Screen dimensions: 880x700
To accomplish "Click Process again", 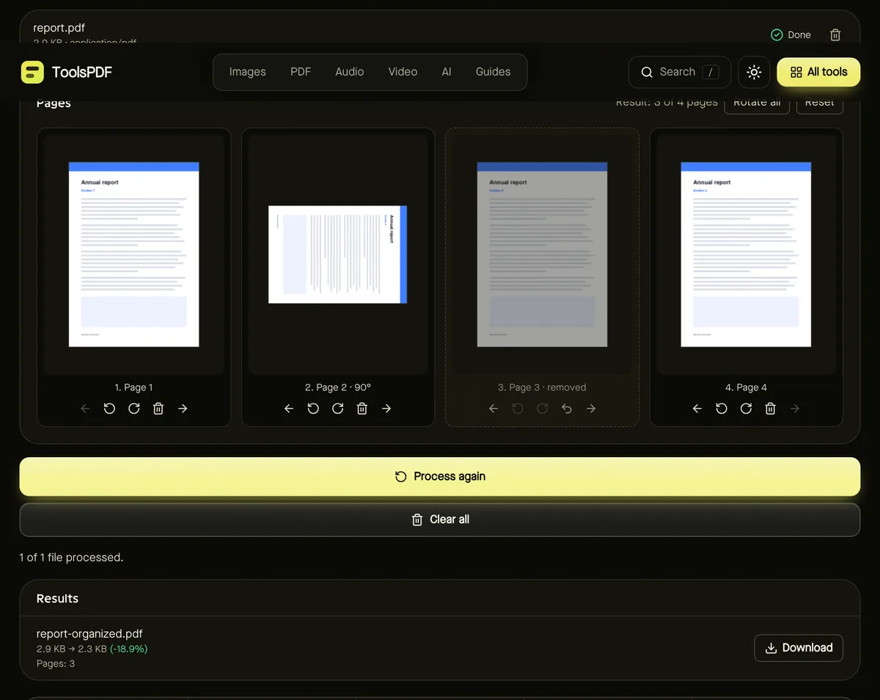I will [x=440, y=476].
